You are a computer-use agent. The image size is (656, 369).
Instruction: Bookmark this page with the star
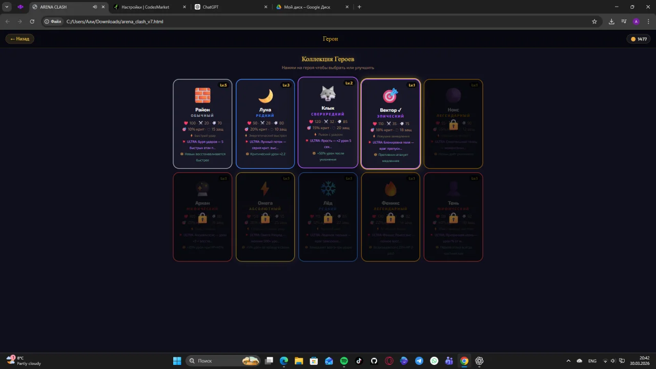pos(594,22)
